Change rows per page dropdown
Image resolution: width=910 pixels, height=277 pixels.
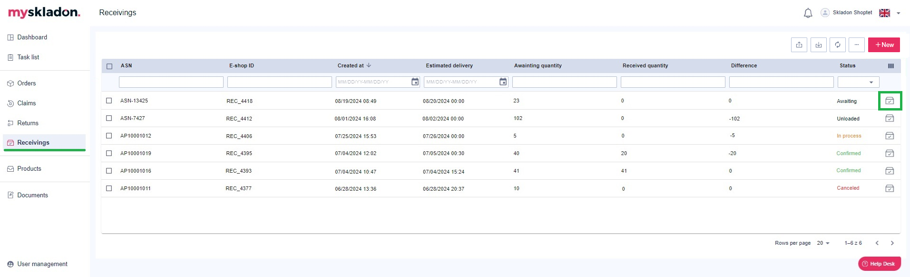(823, 243)
